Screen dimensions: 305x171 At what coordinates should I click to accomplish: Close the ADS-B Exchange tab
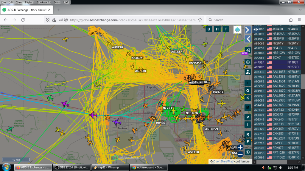(x=49, y=10)
